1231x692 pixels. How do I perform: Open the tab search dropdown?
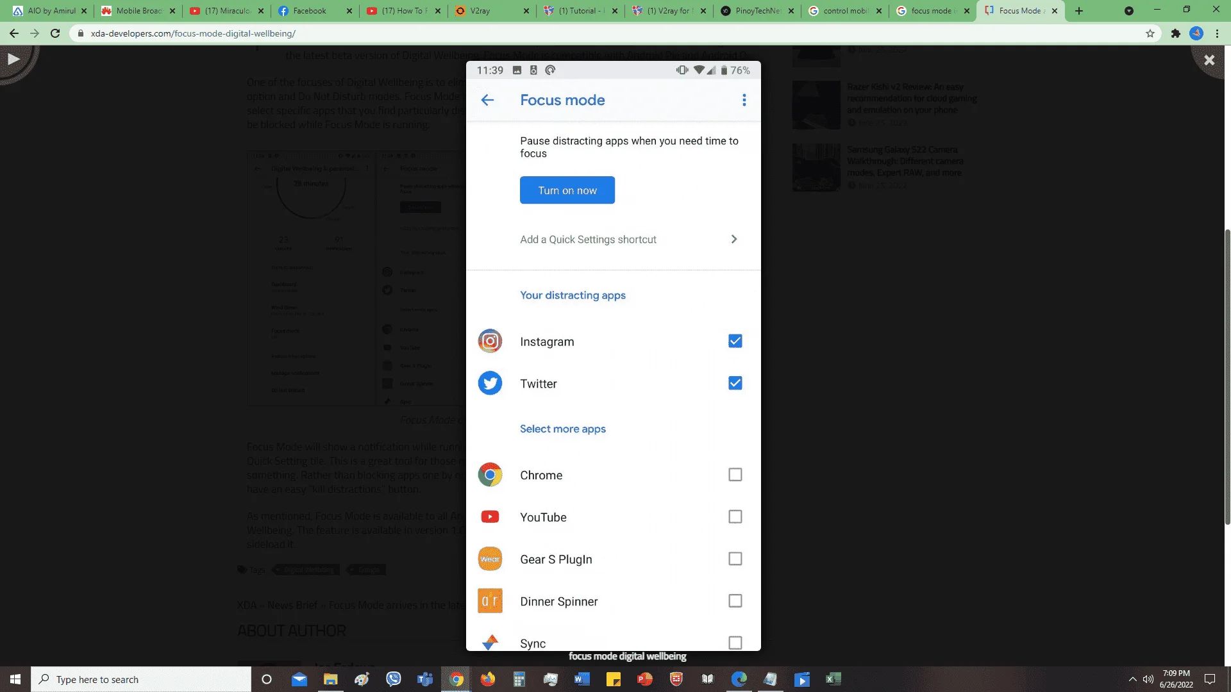click(1129, 11)
